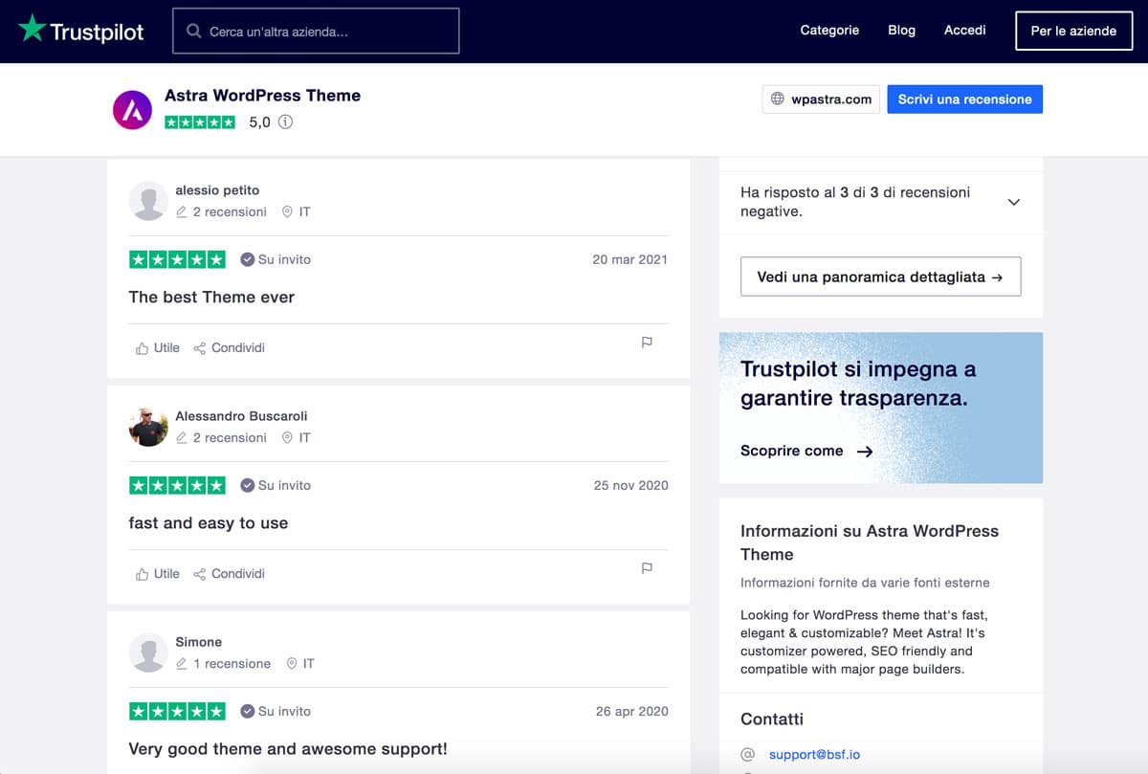Screen dimensions: 1148x774
Task: Click the Astra purple logo
Action: click(x=132, y=111)
